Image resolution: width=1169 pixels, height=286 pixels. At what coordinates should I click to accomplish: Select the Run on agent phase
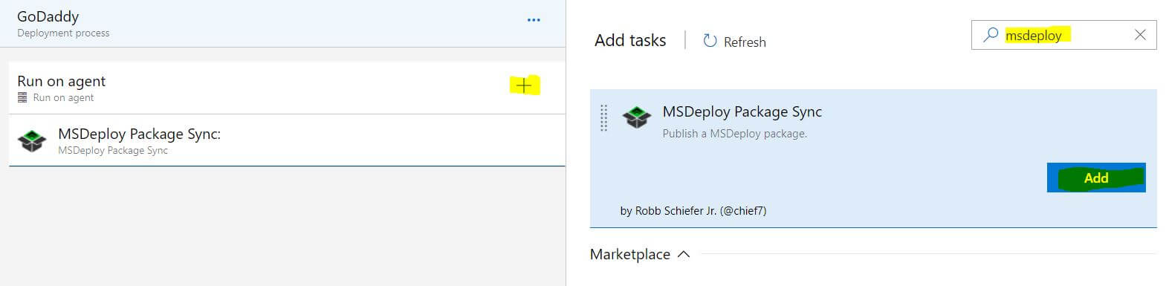point(287,88)
